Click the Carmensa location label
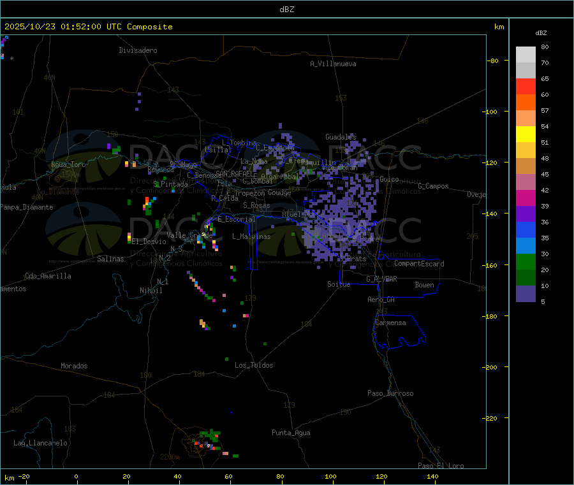574x485 pixels. pos(390,322)
